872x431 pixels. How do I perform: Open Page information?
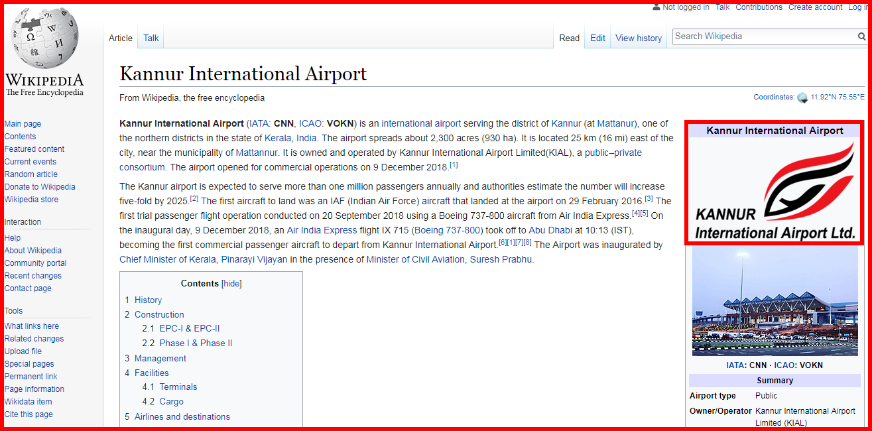point(34,389)
